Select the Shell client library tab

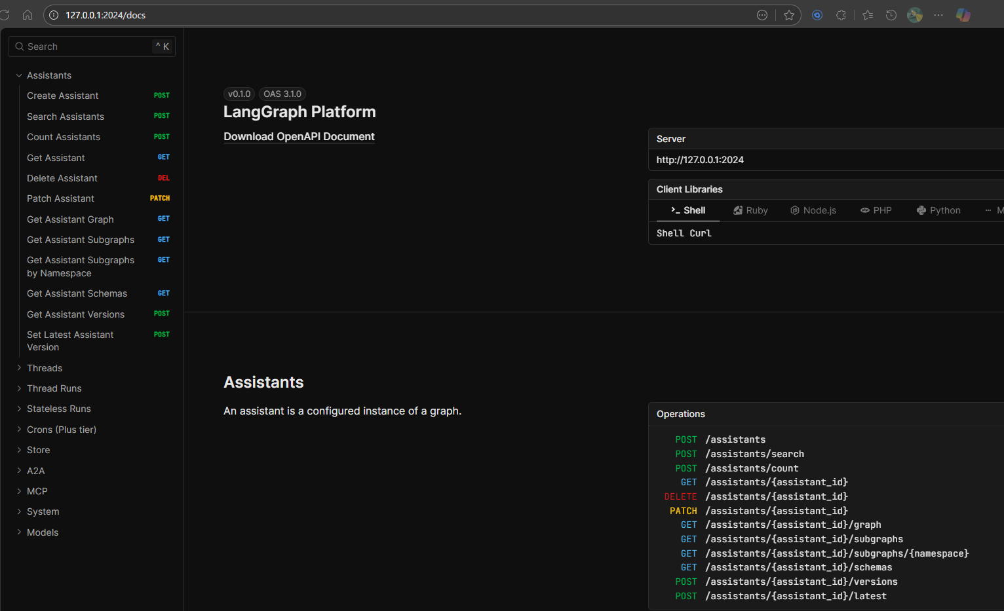pyautogui.click(x=688, y=210)
